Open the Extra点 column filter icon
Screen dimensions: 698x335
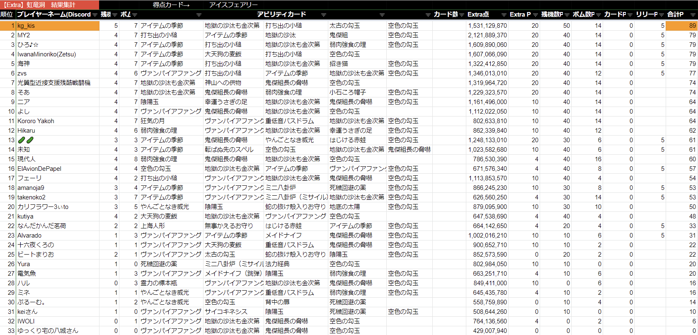(x=504, y=15)
